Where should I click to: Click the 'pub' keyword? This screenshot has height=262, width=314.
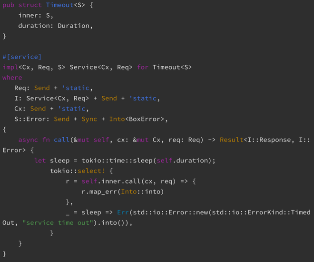(8, 5)
